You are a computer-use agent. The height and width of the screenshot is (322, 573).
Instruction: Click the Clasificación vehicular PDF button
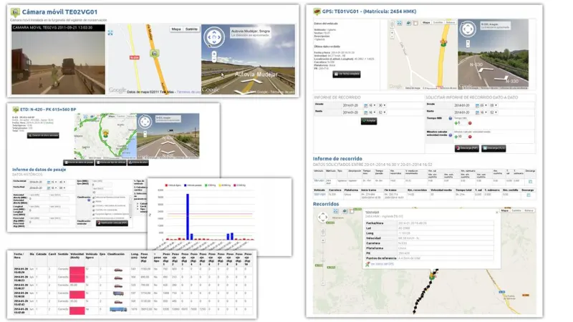(112, 223)
